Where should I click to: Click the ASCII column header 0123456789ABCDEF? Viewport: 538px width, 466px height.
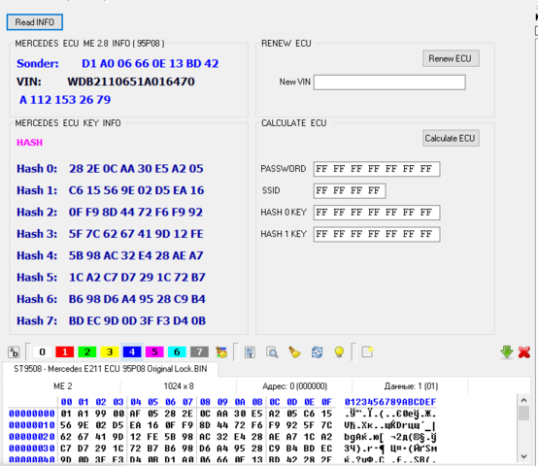click(390, 402)
